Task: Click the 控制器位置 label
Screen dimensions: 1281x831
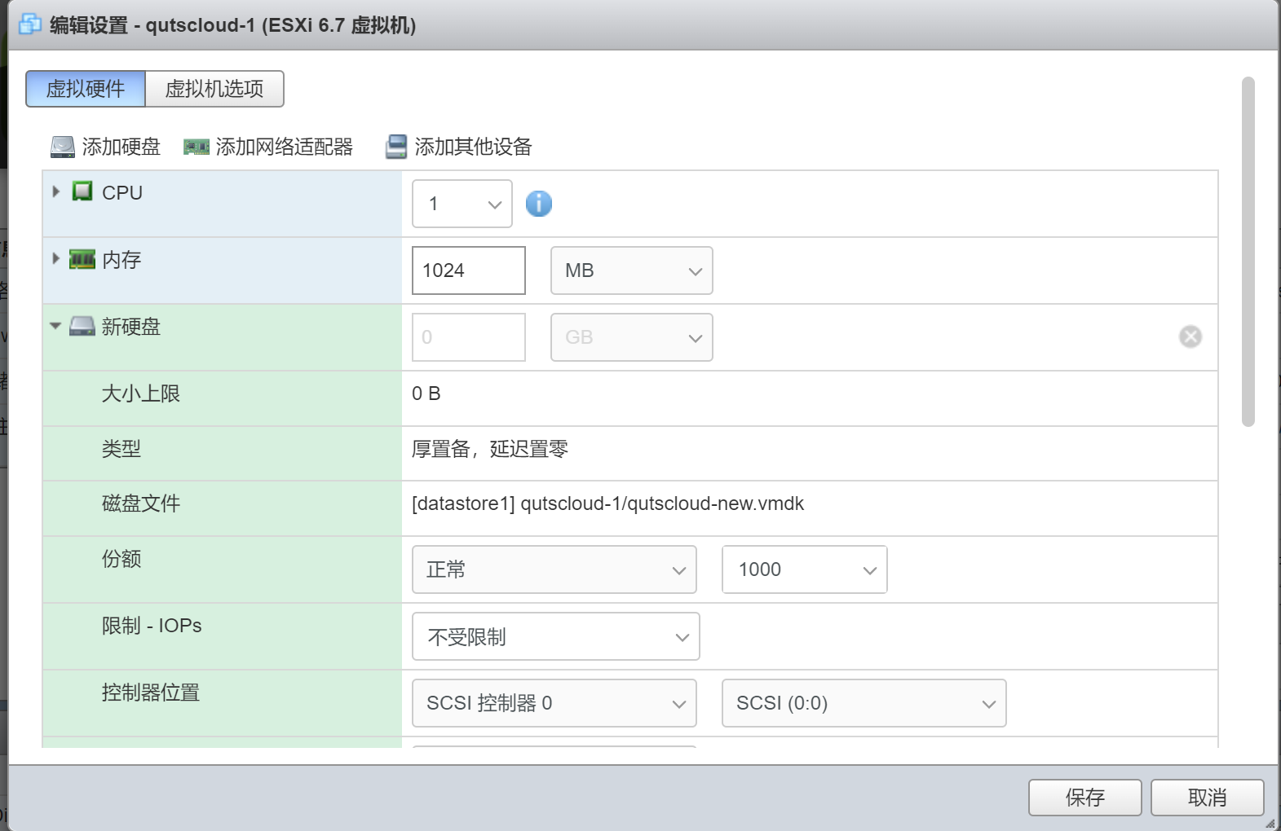Action: 151,692
